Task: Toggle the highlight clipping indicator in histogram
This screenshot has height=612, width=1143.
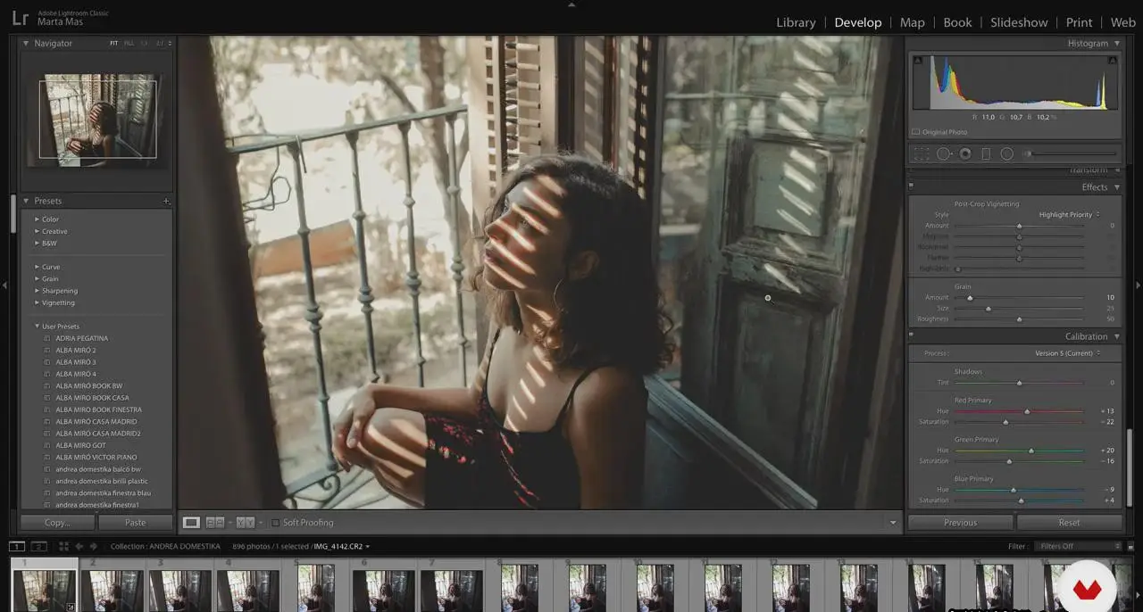Action: tap(1113, 60)
